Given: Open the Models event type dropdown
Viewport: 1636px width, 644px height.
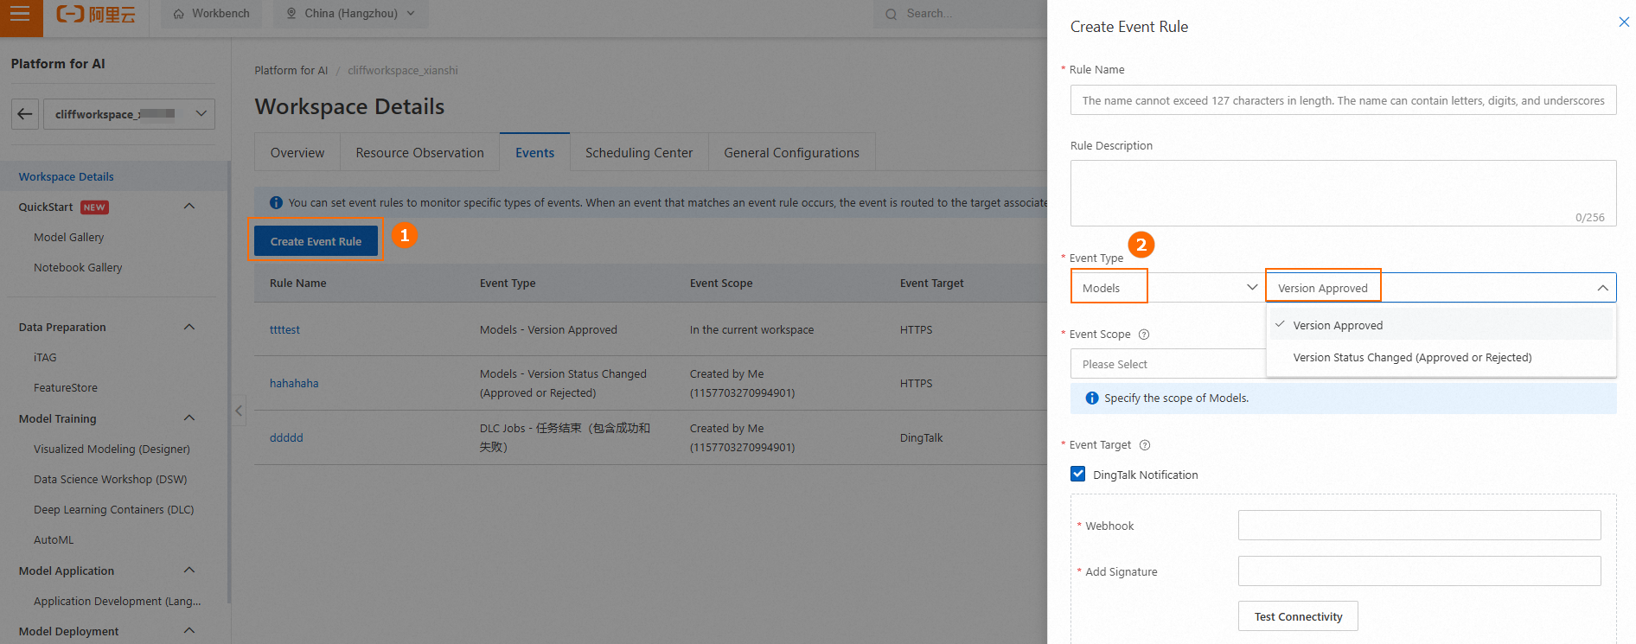Looking at the screenshot, I should pos(1166,288).
